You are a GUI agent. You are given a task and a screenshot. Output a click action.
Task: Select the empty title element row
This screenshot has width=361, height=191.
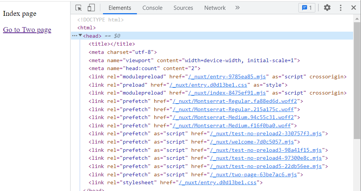pyautogui.click(x=112, y=44)
